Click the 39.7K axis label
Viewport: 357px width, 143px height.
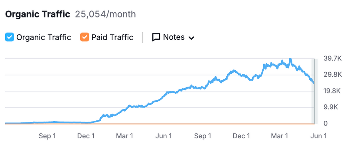click(333, 58)
